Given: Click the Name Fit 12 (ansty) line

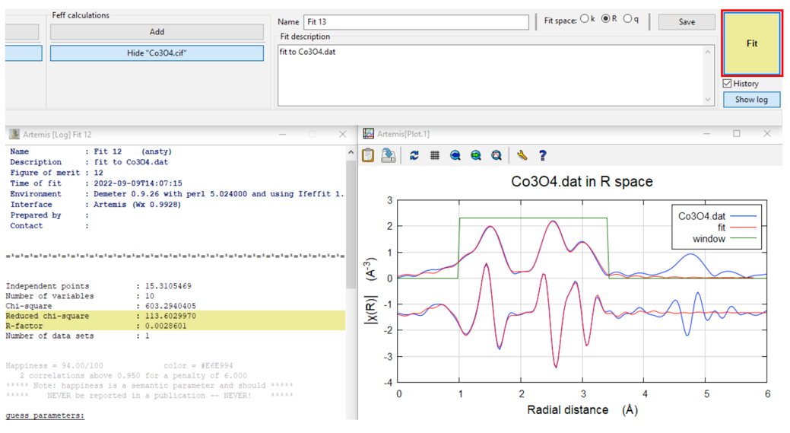Looking at the screenshot, I should point(90,151).
